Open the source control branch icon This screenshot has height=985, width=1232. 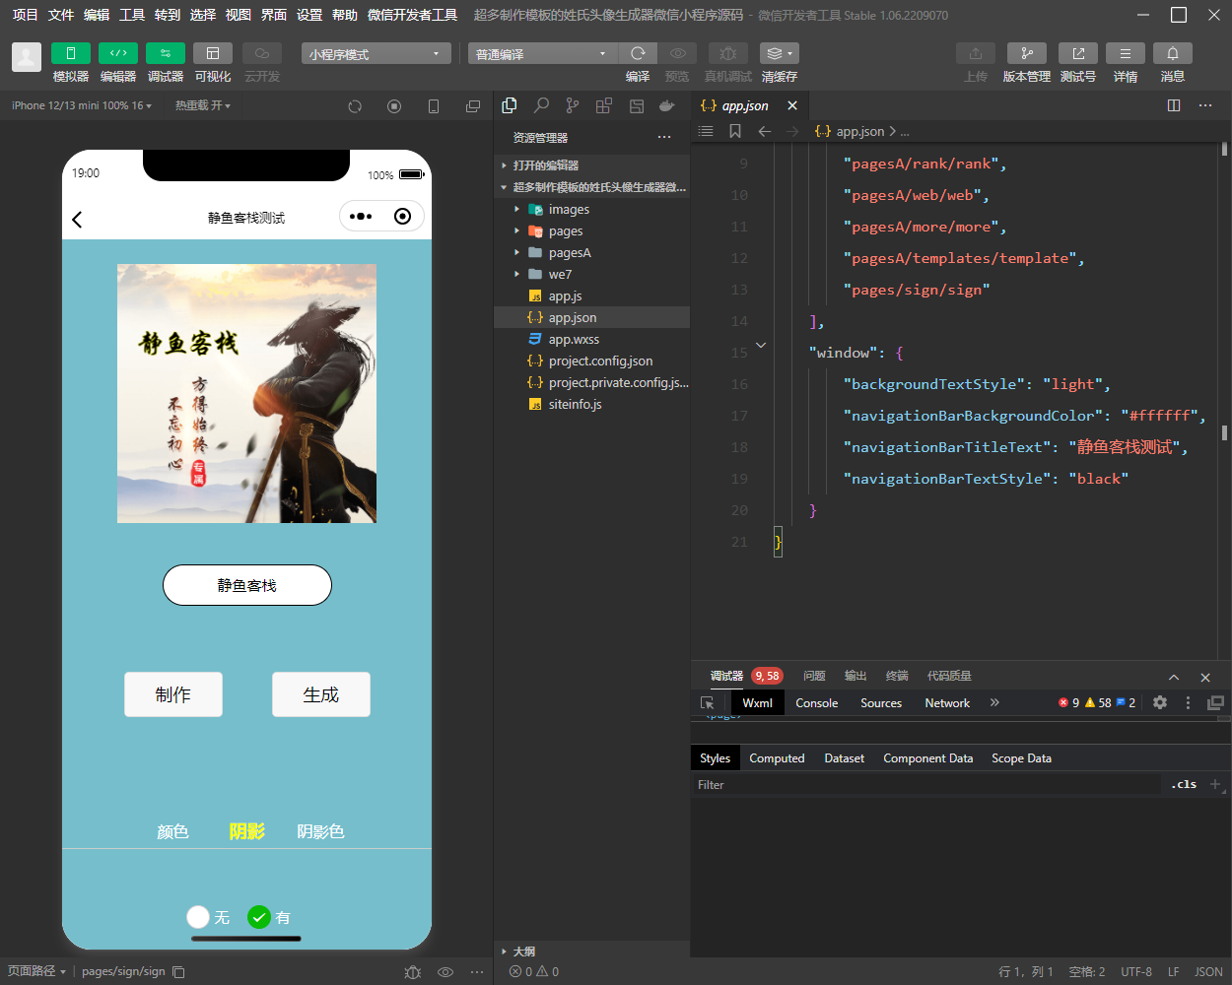coord(573,105)
